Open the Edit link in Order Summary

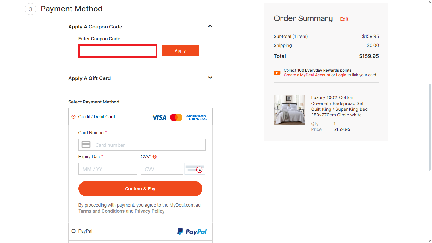[x=344, y=19]
